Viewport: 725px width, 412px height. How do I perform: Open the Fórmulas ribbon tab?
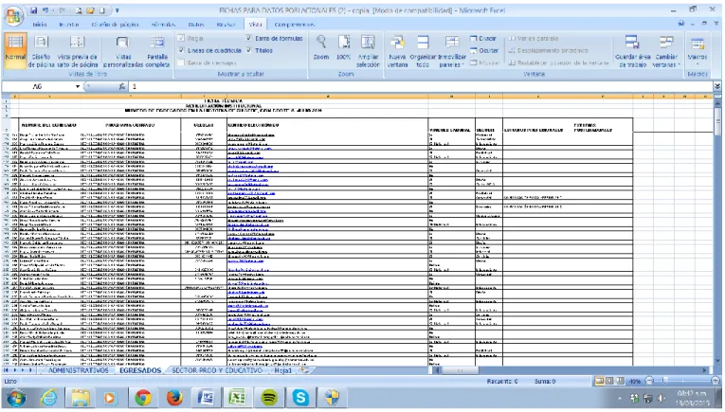click(x=163, y=25)
